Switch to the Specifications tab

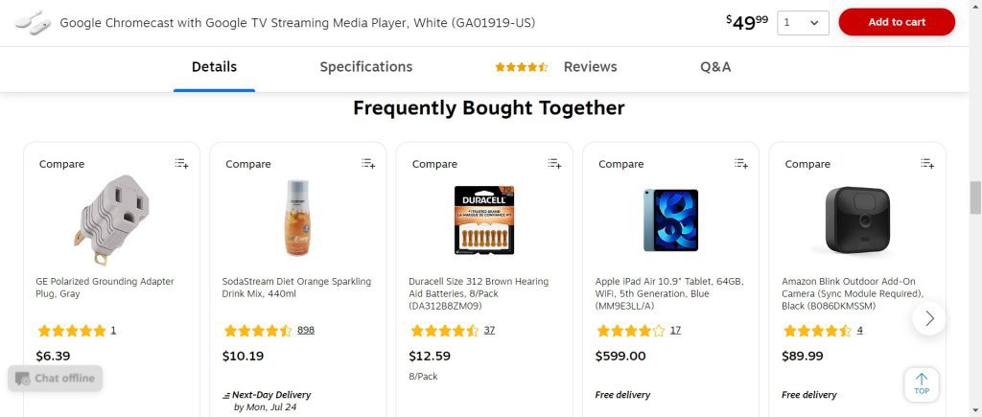coord(365,67)
